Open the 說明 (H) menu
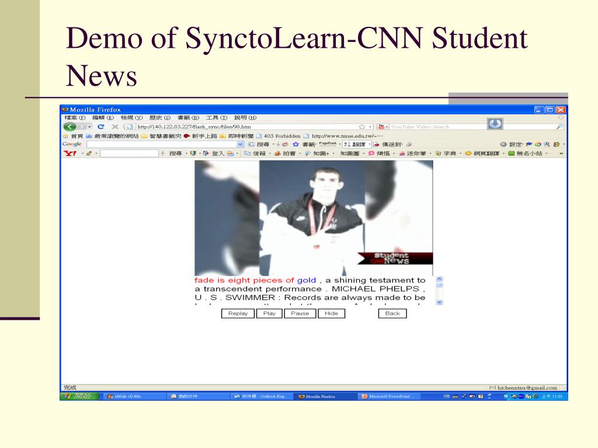This screenshot has width=598, height=448. click(x=245, y=118)
